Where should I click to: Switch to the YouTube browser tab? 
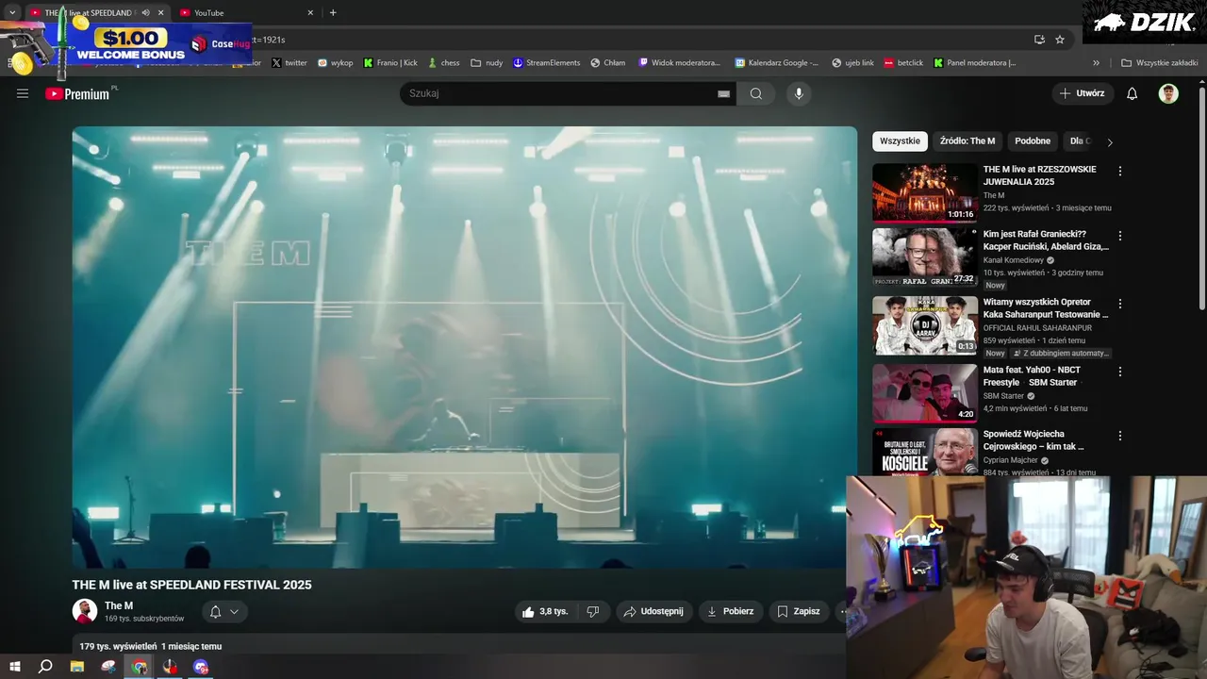[247, 13]
